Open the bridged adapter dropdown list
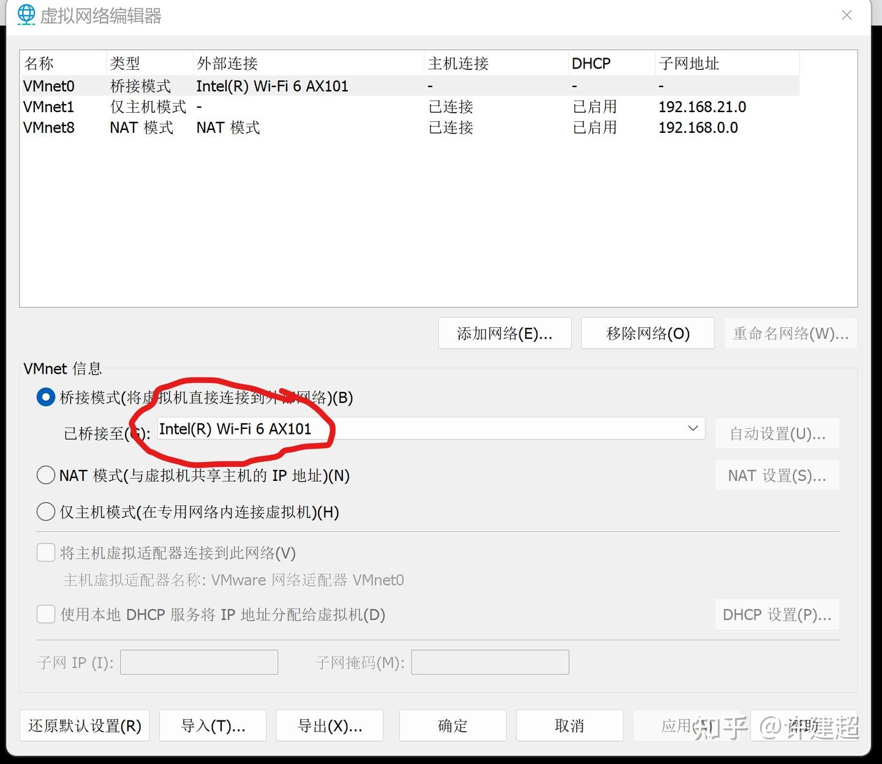 [692, 428]
